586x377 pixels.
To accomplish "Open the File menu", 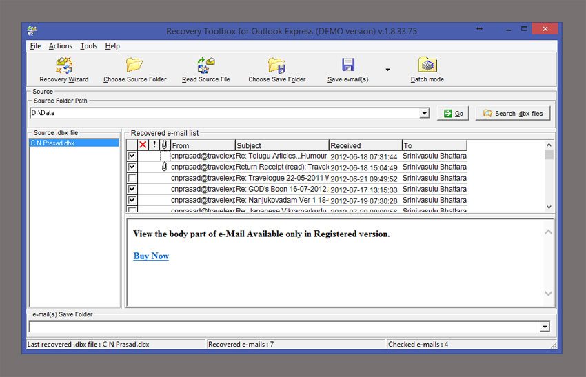I will [35, 46].
